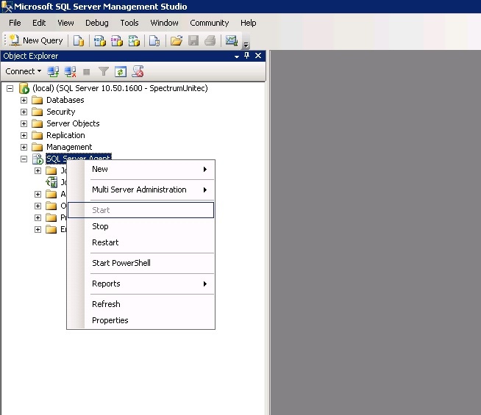This screenshot has height=415, width=481.
Task: Open the Window menu
Action: pos(164,23)
